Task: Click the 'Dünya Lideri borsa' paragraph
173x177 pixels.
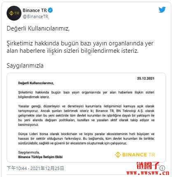Action: point(86,139)
